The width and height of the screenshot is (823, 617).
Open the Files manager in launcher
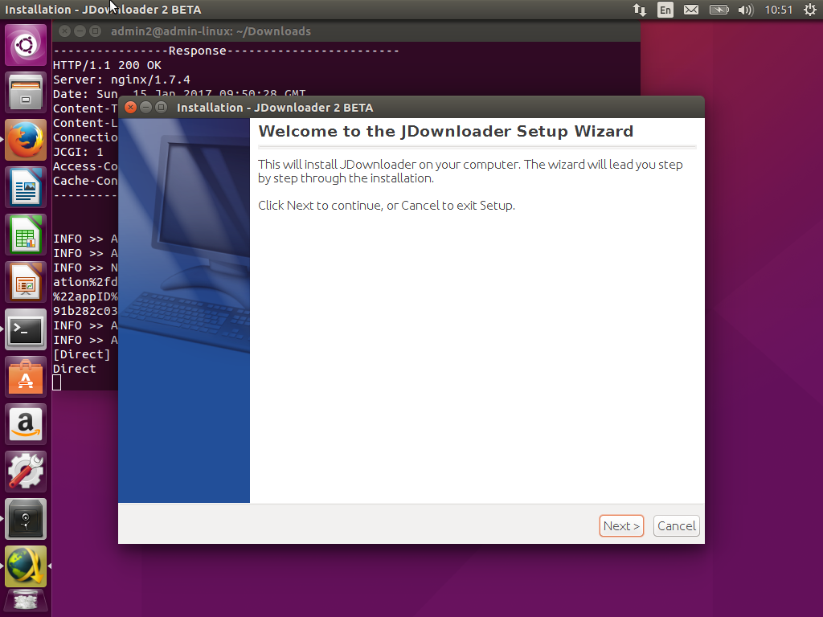(26, 92)
